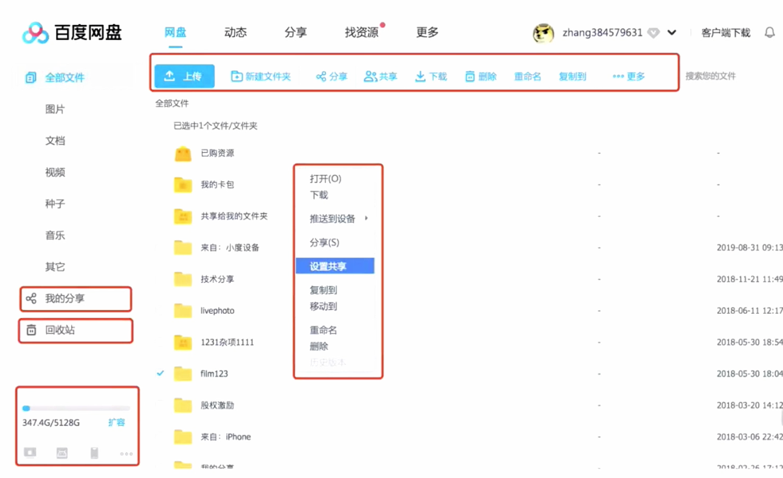Click the three-dots icon under storage
The image size is (783, 478).
pos(126,454)
